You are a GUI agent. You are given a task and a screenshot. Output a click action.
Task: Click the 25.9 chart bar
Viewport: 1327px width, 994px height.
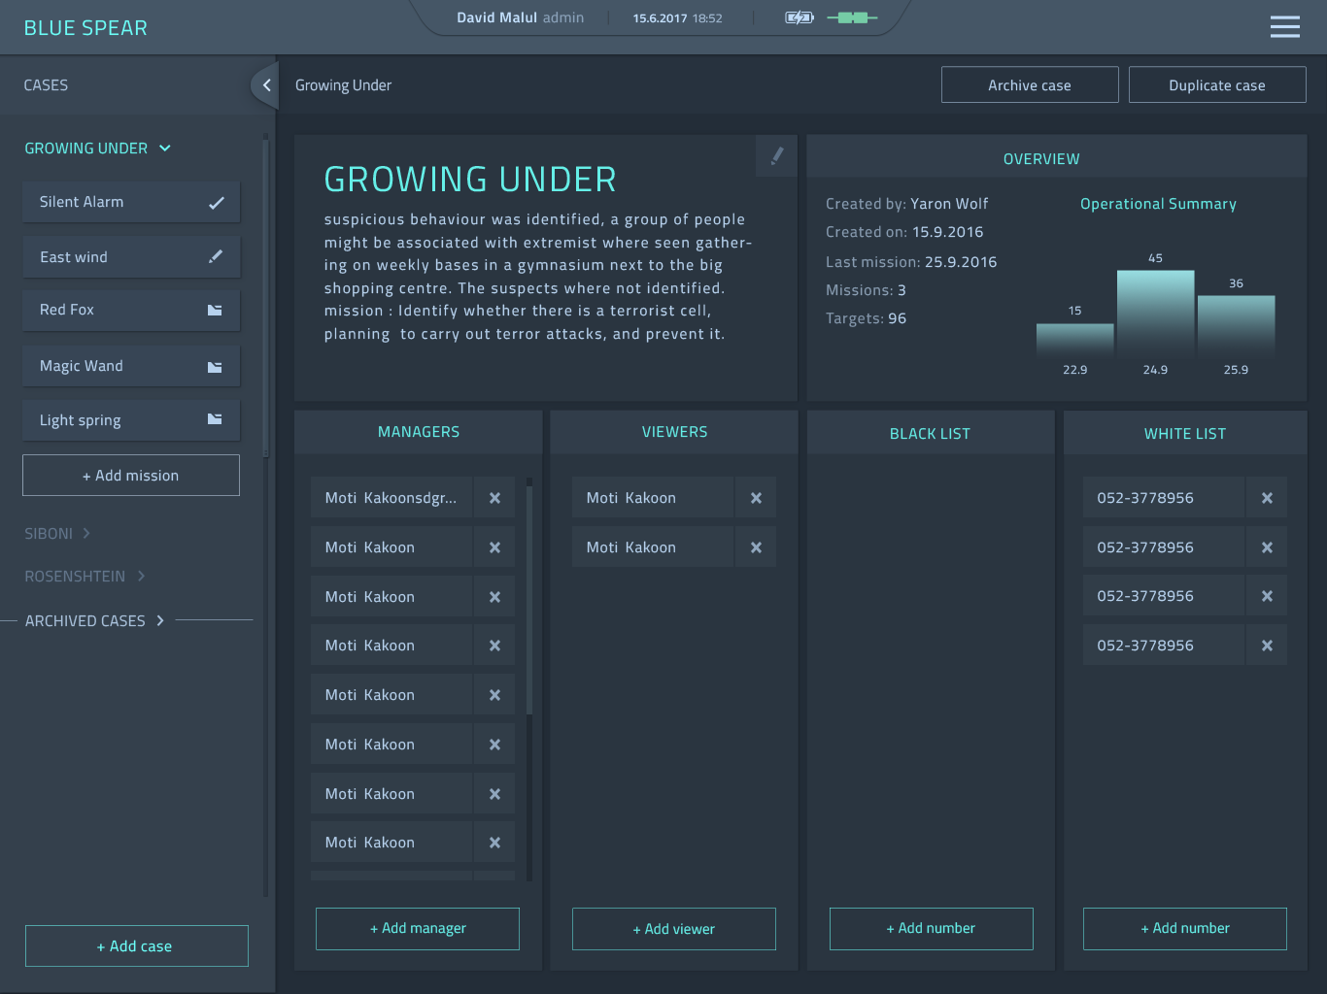(1236, 328)
